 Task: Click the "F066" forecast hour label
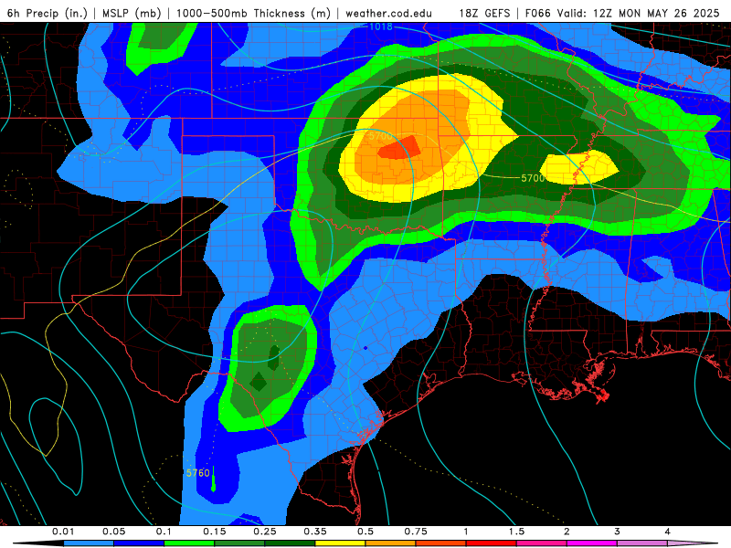point(538,13)
